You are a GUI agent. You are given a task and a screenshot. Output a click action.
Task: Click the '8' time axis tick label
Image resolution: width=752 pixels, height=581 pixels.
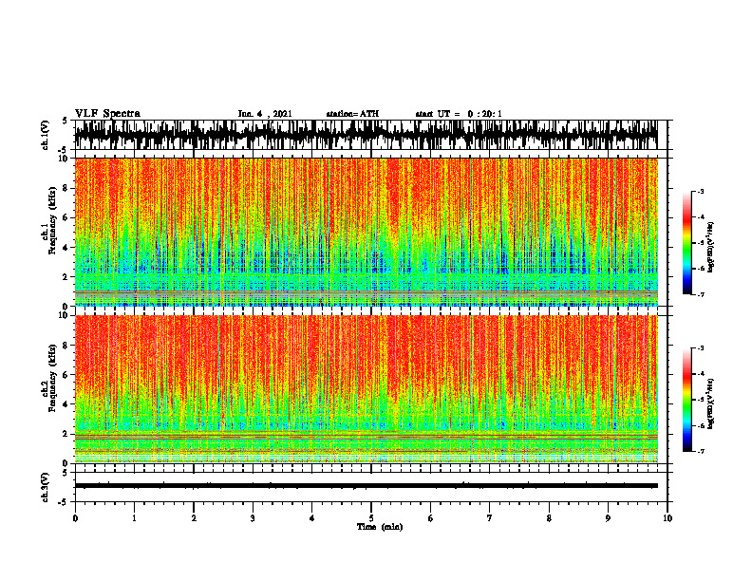click(549, 518)
